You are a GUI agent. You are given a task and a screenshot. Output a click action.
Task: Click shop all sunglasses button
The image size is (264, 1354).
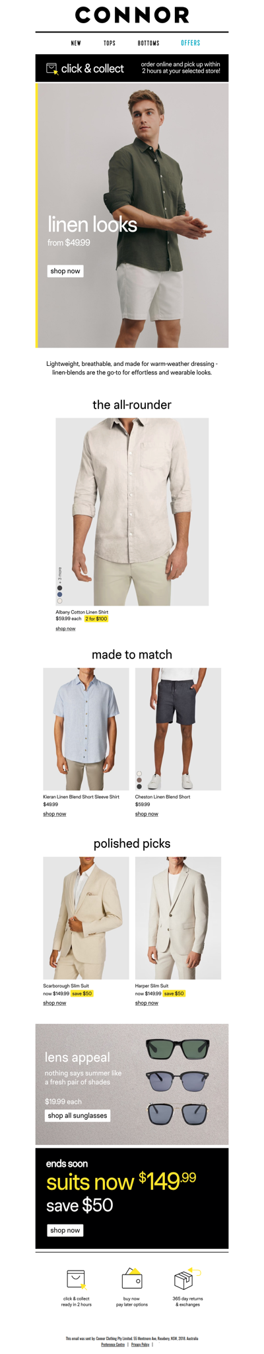[x=77, y=1115]
